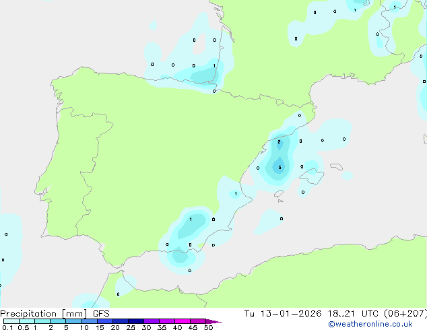Select the 45–50 mm legend color swatch
427x330 pixels.
[x=198, y=321]
